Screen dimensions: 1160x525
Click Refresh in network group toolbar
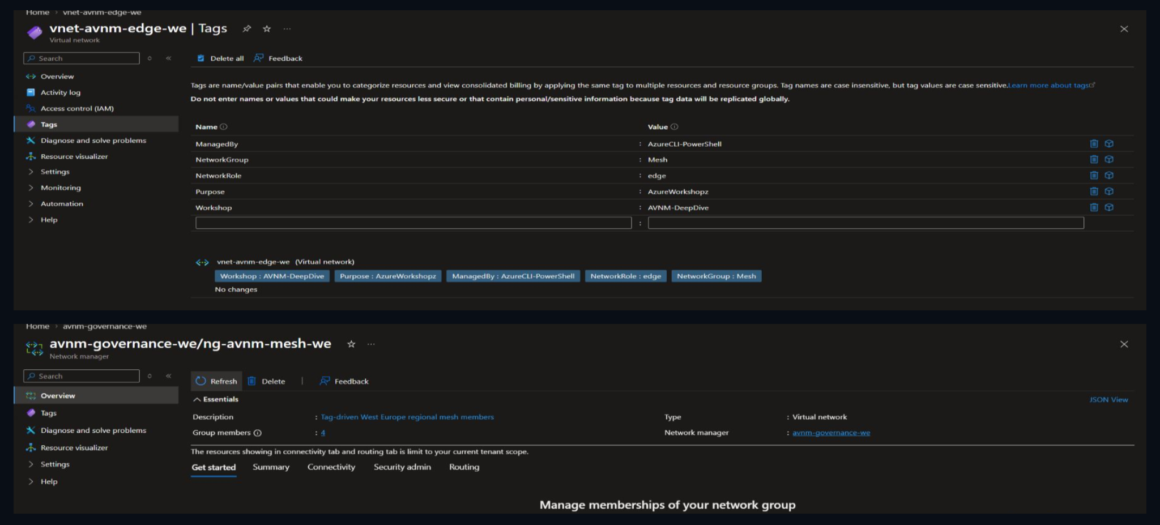point(216,382)
